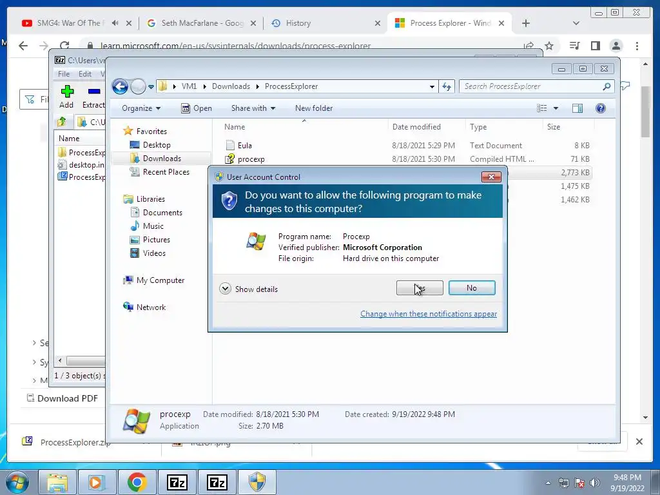Select desktop.ini in 7-Zip list
The height and width of the screenshot is (495, 660).
tap(81, 164)
